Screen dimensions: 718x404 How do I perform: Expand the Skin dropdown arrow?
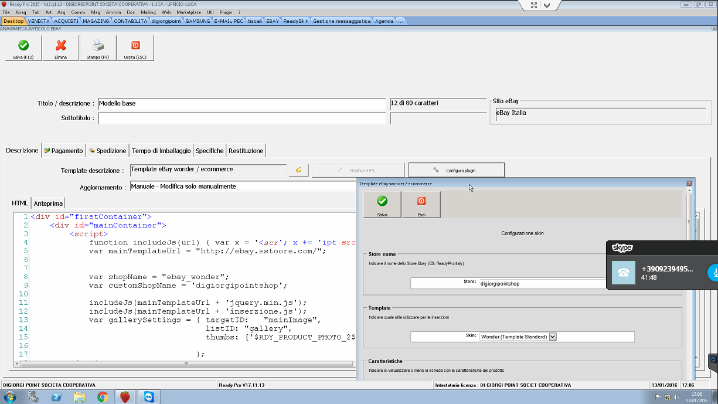(x=552, y=337)
